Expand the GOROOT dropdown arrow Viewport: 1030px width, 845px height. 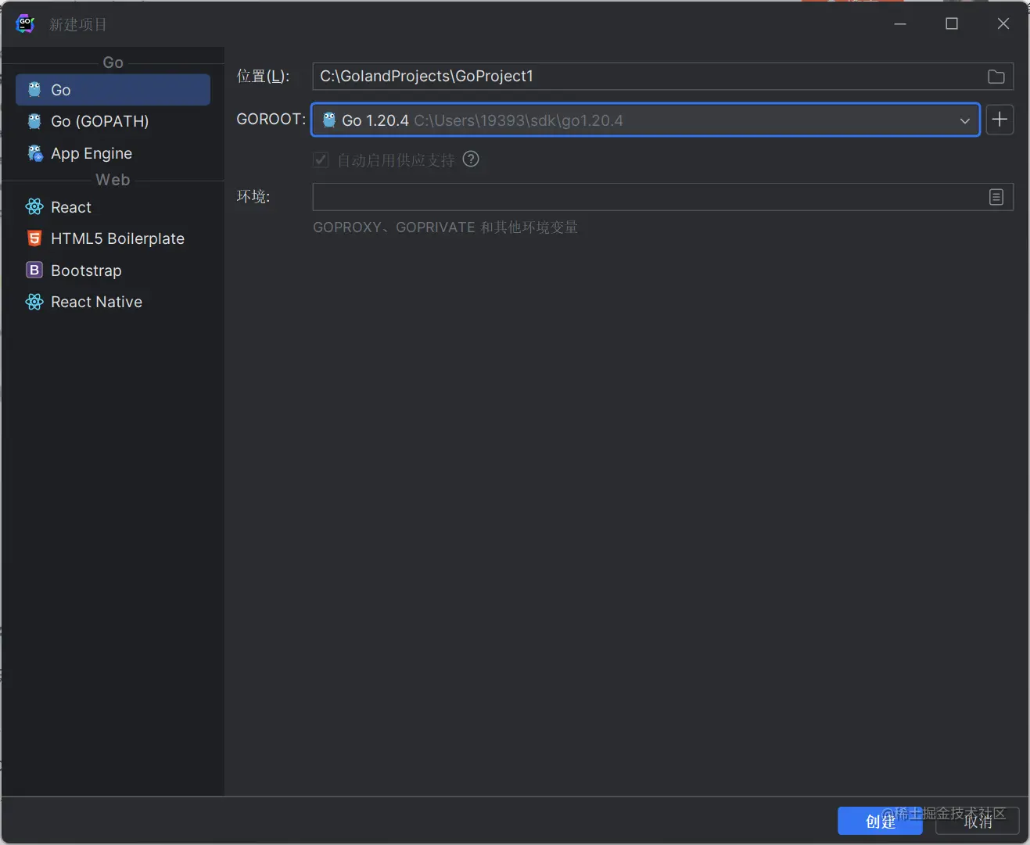965,120
